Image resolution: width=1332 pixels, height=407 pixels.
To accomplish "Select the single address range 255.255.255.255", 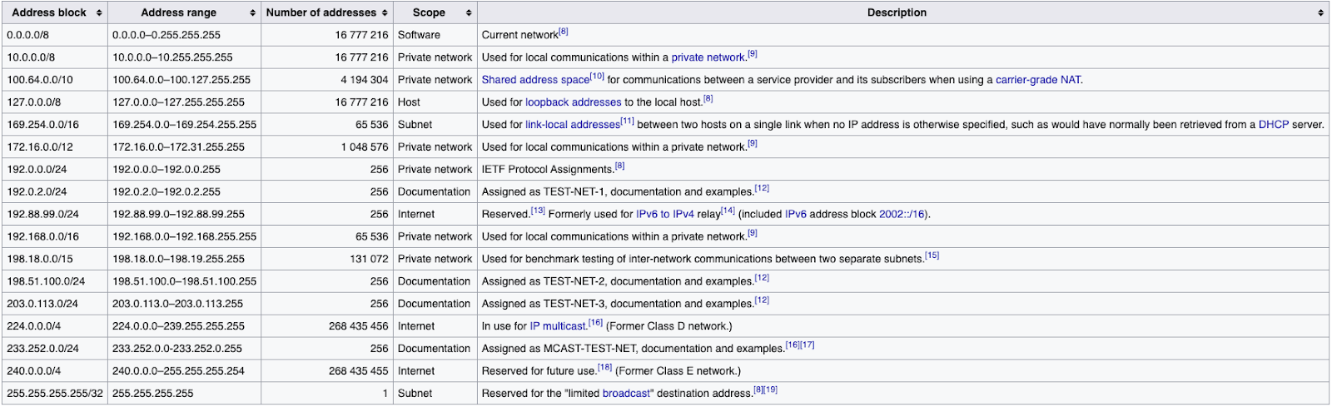I will pyautogui.click(x=153, y=394).
